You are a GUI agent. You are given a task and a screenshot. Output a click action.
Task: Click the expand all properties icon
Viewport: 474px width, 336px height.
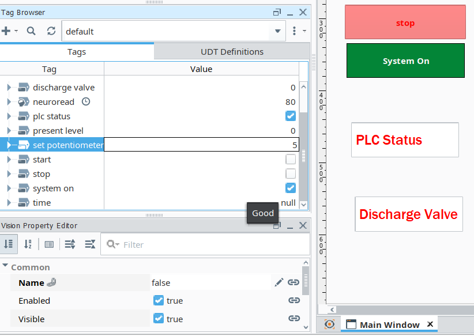(70, 244)
